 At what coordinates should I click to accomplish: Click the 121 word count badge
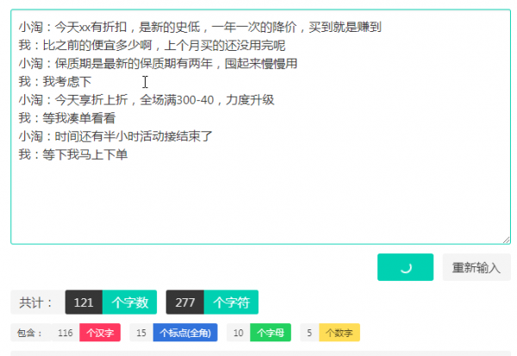click(x=84, y=303)
